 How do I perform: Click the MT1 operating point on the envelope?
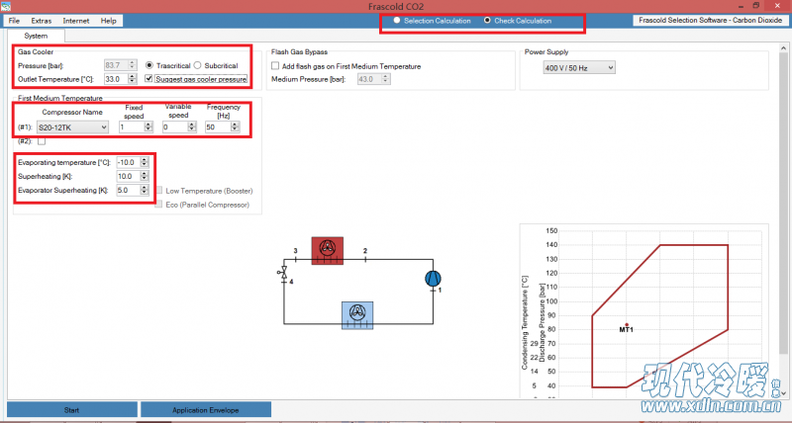(627, 325)
